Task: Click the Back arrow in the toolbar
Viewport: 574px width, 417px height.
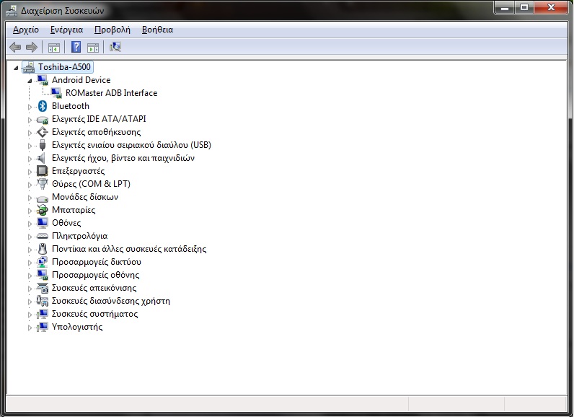Action: 15,48
